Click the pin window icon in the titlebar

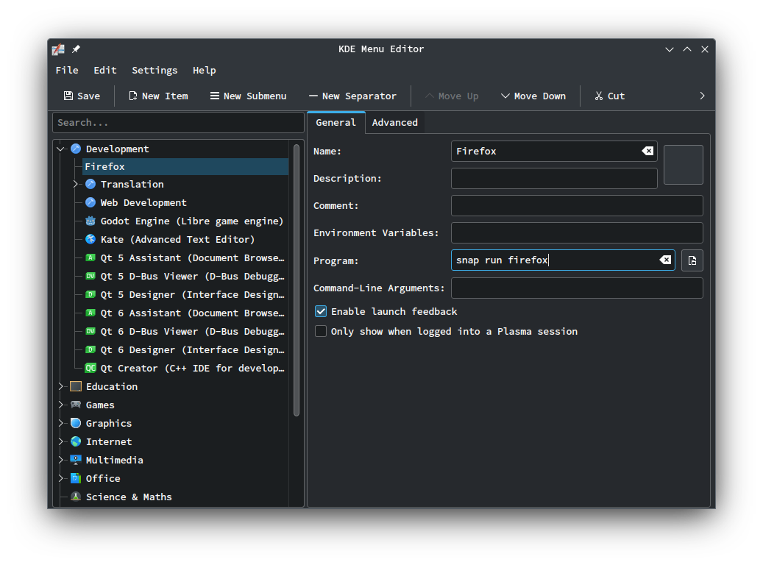coord(76,49)
